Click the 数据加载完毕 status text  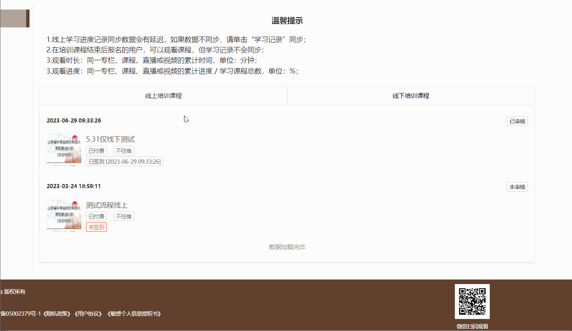pos(287,246)
